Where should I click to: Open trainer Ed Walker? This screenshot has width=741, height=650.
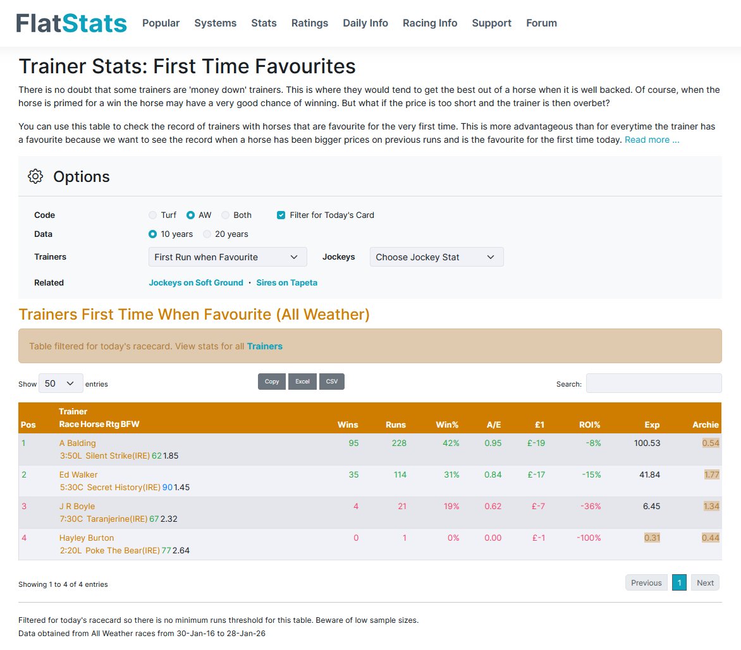click(x=78, y=475)
